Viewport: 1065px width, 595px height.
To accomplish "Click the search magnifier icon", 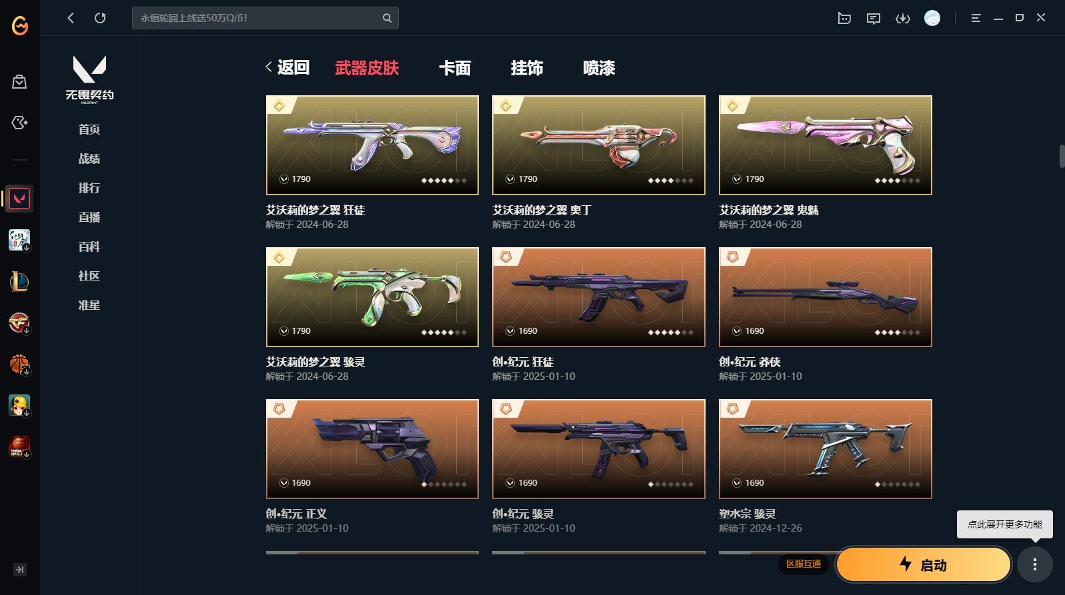I will click(387, 18).
